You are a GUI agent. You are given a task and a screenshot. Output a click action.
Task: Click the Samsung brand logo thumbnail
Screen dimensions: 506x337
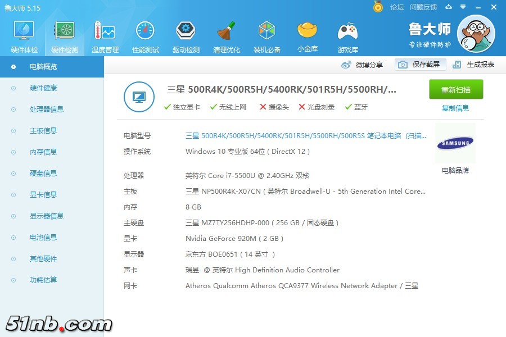455,144
